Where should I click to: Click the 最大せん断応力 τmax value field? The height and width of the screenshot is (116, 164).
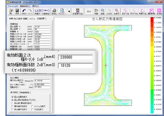pos(42,81)
